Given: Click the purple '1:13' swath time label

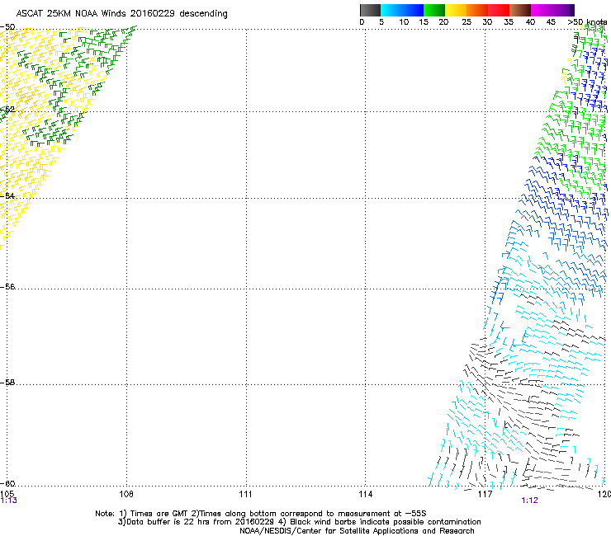Looking at the screenshot, I should click(x=8, y=501).
